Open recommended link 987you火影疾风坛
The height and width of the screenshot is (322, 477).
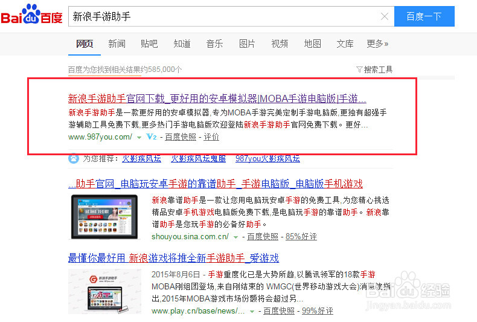(267, 158)
